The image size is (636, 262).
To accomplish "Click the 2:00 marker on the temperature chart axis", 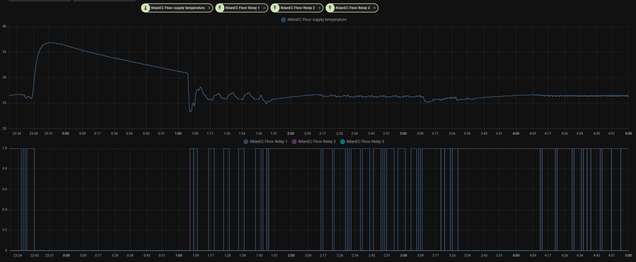I will click(x=291, y=134).
